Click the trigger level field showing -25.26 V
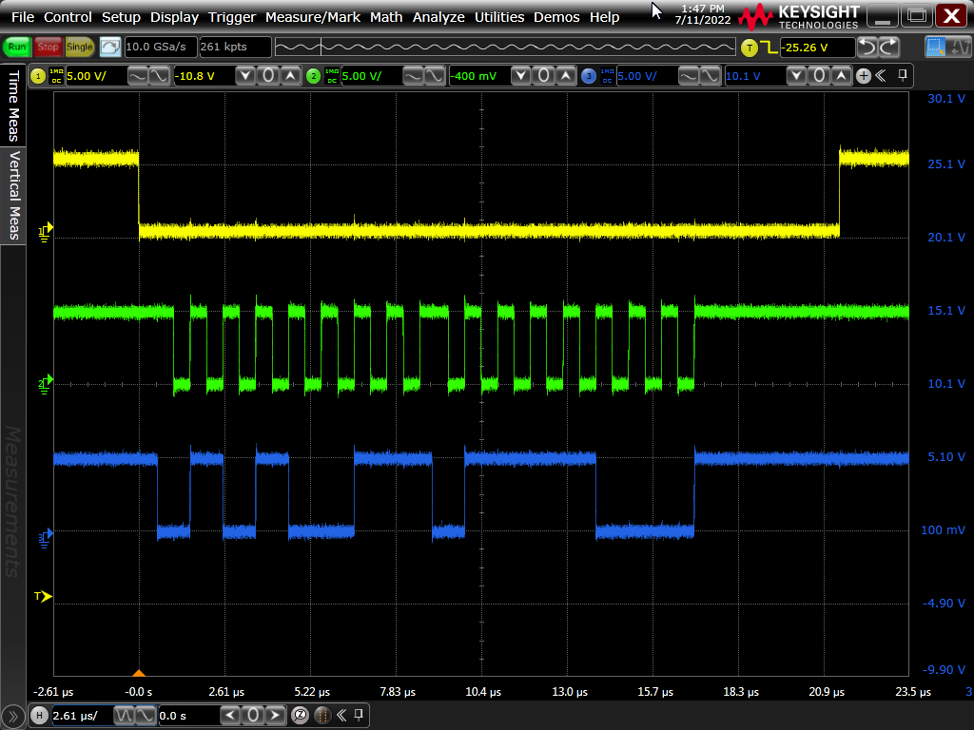 pyautogui.click(x=816, y=48)
